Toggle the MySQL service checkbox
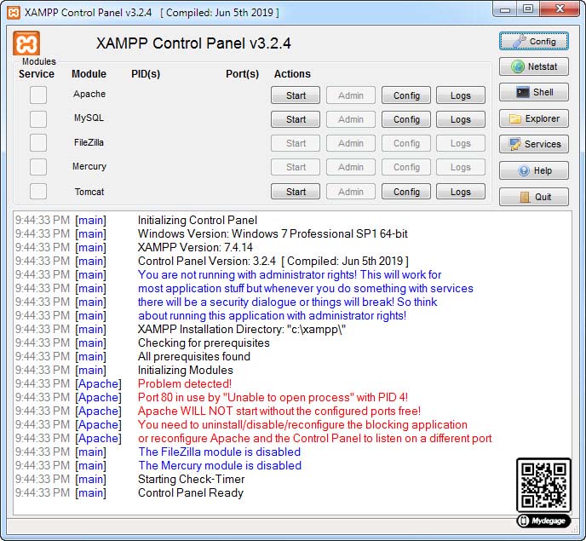Image resolution: width=586 pixels, height=541 pixels. pyautogui.click(x=38, y=119)
